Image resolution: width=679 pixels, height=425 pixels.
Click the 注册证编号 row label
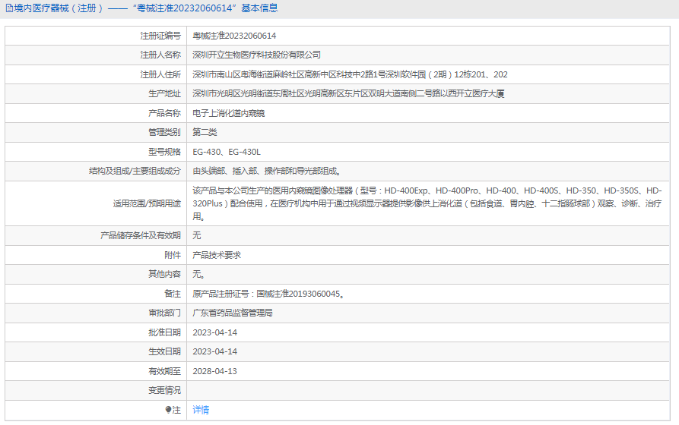(160, 36)
